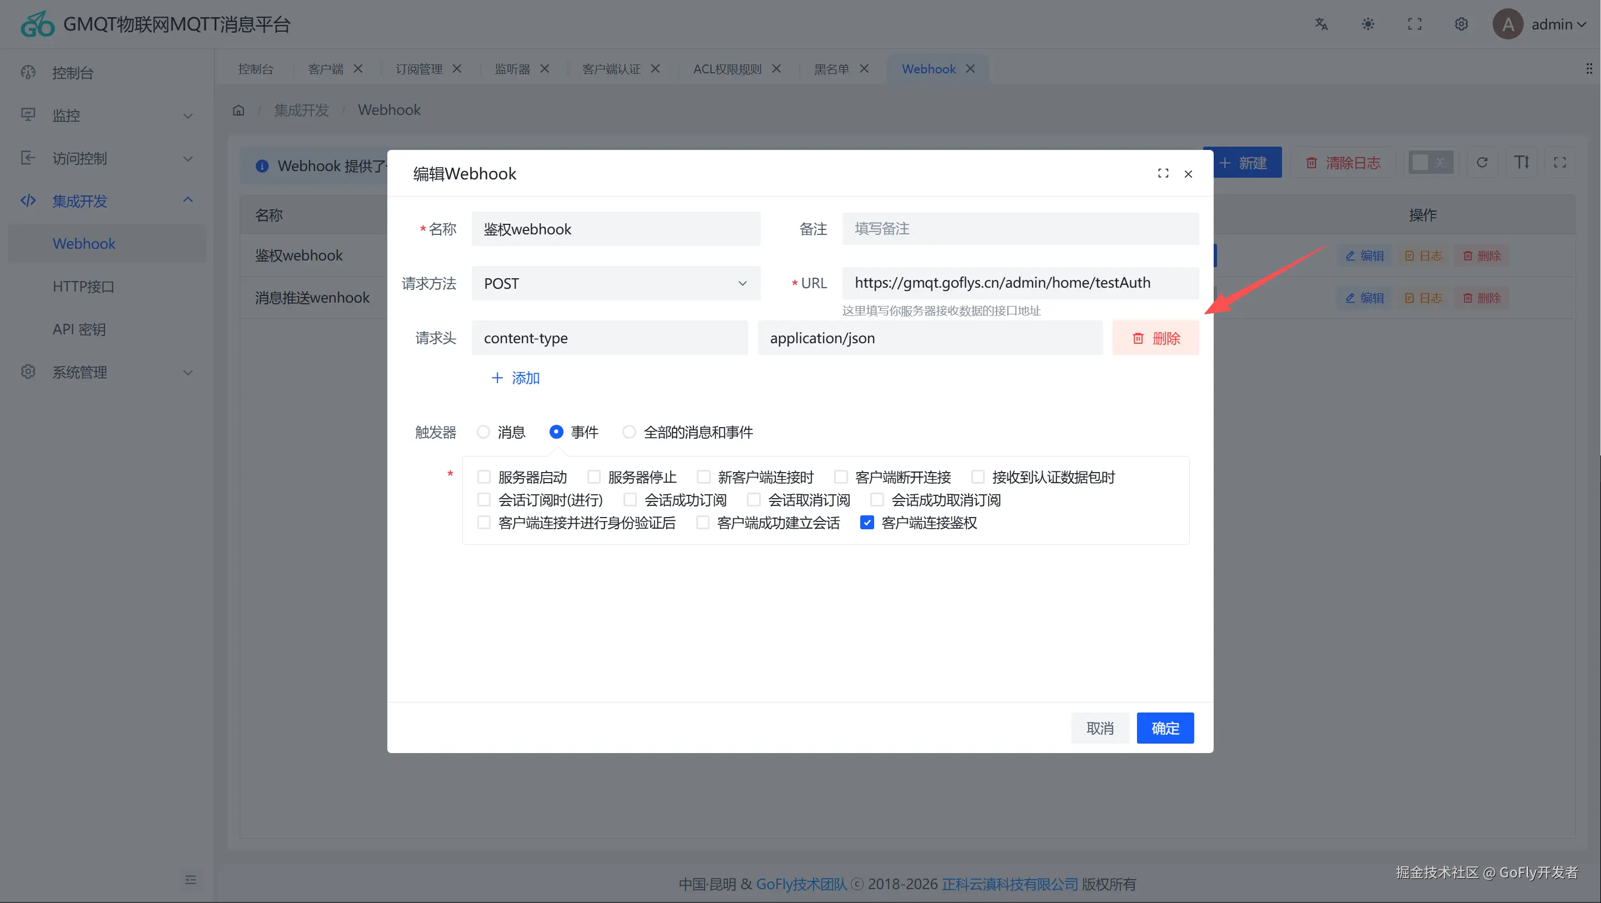Close the 客户端认证 tab

point(655,69)
